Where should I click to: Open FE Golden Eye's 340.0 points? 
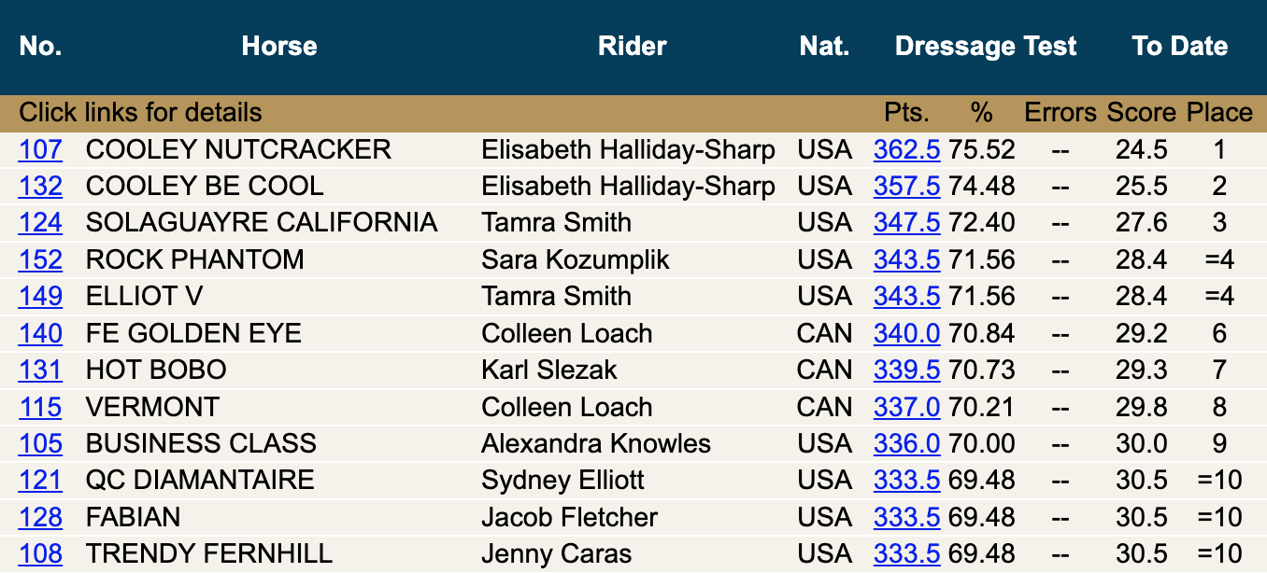[x=906, y=333]
